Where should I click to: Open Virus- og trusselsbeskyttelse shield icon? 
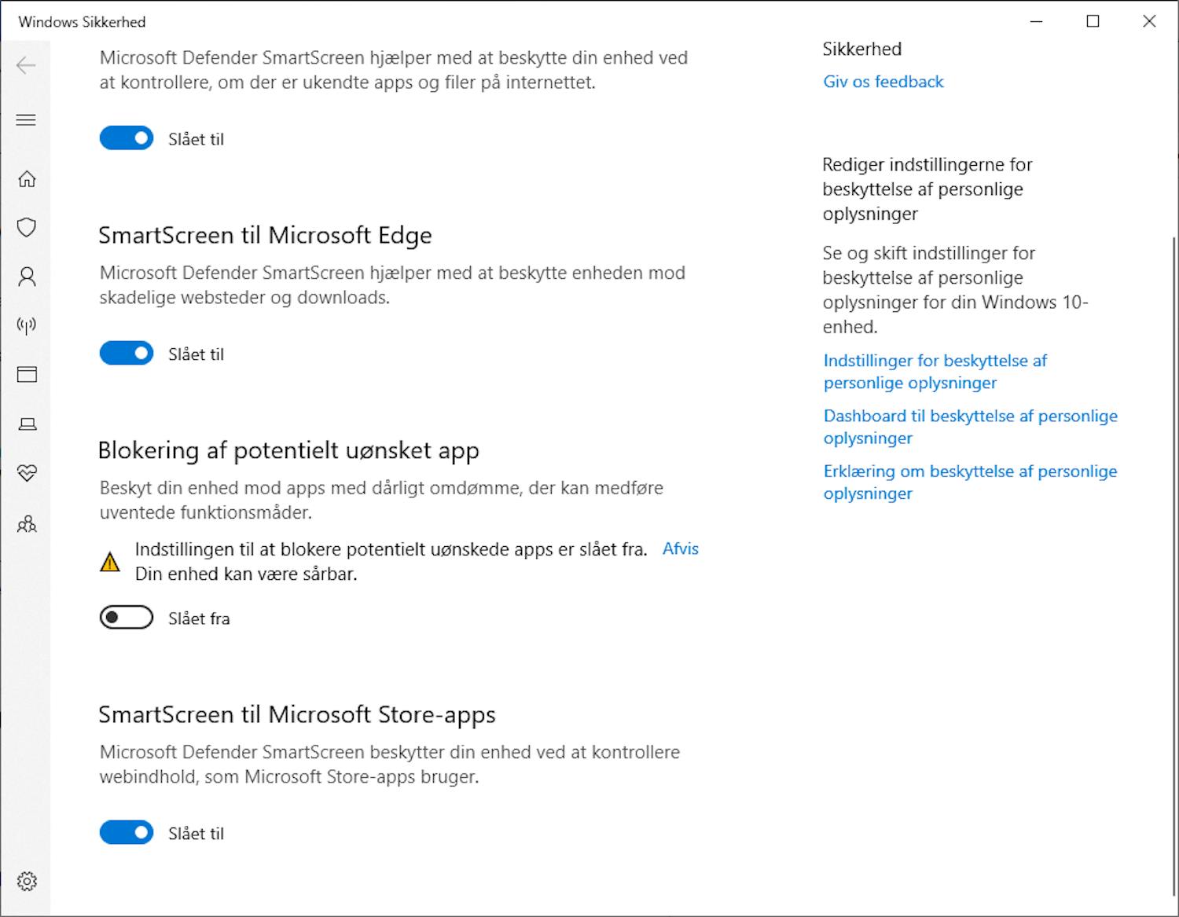[x=26, y=227]
